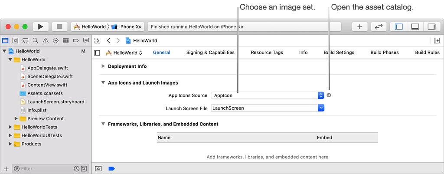Toggle breakpoints with blue tag icon
Screen dimensions: 444x174
coord(112,169)
